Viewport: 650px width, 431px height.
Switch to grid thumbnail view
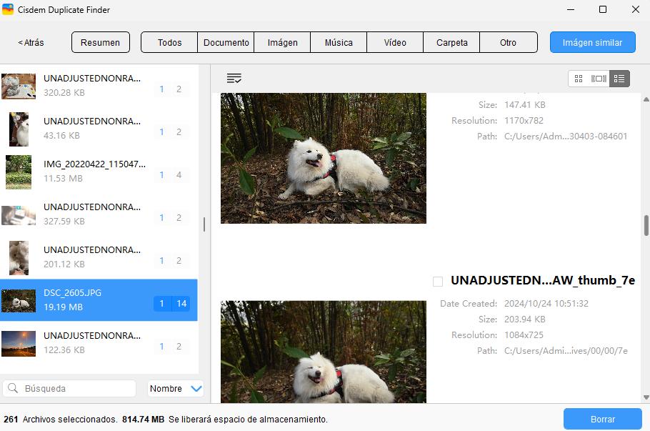[x=579, y=79]
